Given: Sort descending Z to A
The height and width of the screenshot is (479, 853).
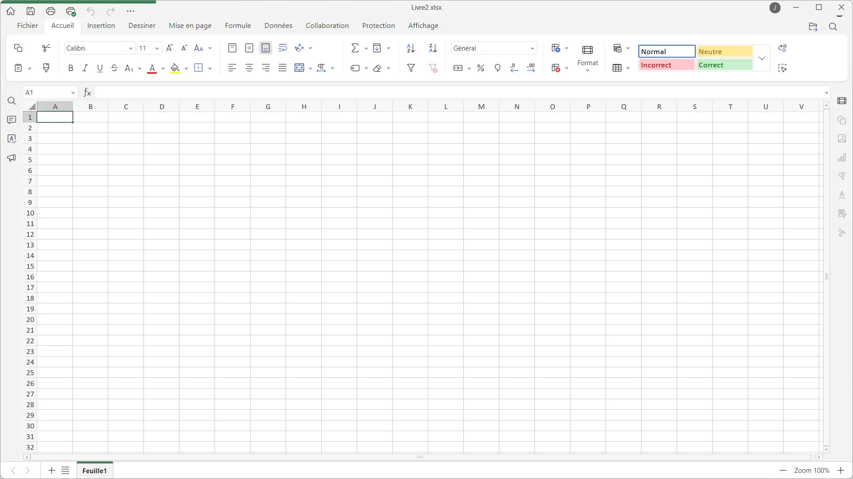Looking at the screenshot, I should pyautogui.click(x=433, y=48).
